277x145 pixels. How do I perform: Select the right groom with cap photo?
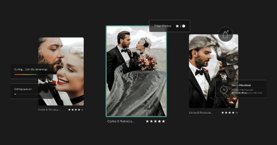[x=213, y=71]
